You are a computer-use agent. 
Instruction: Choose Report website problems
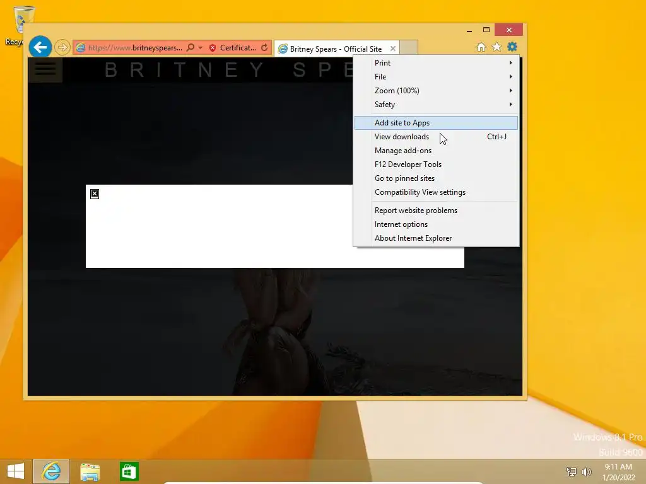(436, 210)
